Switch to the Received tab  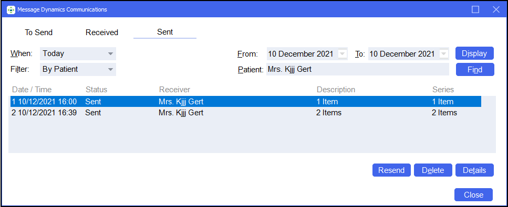[x=102, y=32]
